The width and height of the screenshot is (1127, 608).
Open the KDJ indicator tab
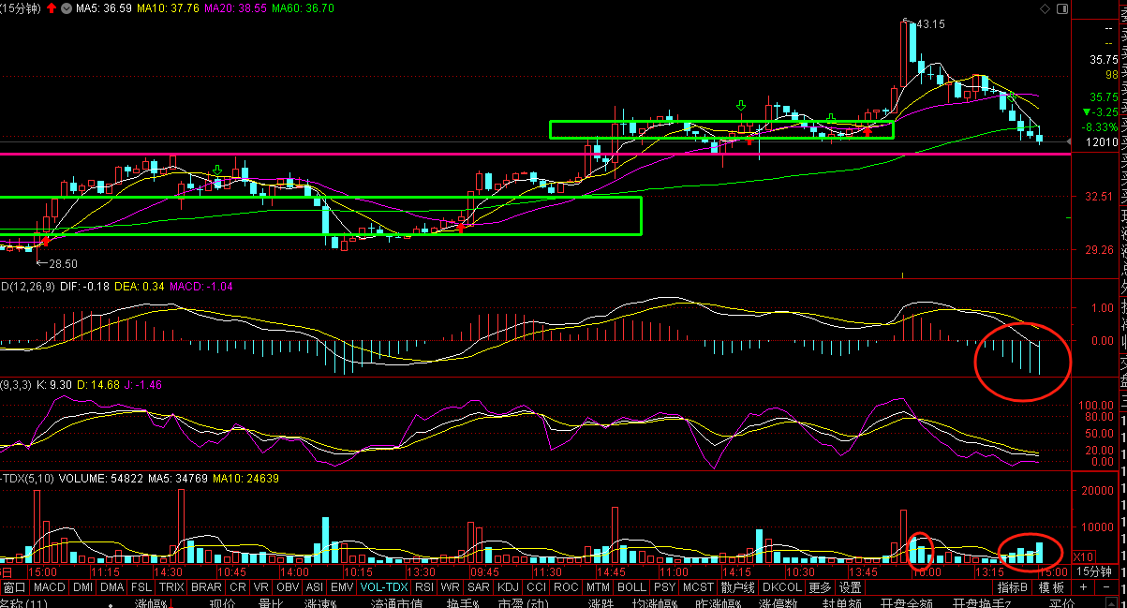tap(509, 587)
